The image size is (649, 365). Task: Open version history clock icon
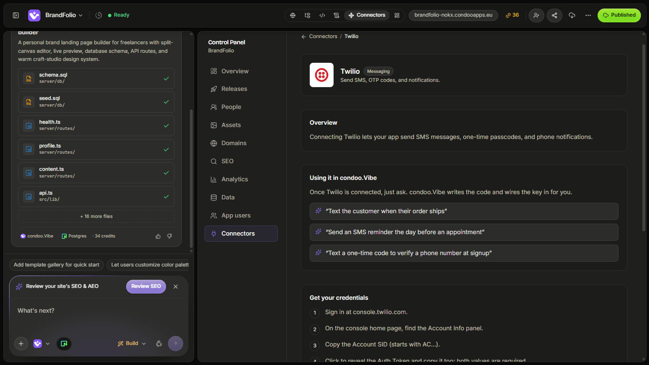click(x=98, y=15)
